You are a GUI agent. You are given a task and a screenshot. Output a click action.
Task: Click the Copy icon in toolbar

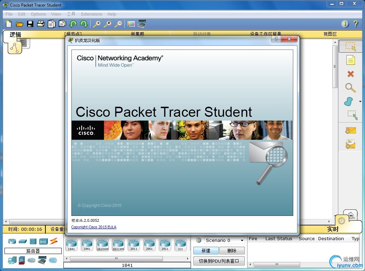click(x=52, y=24)
